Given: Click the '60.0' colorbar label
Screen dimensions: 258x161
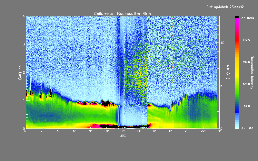Looking at the screenshot, I should [x=247, y=106].
